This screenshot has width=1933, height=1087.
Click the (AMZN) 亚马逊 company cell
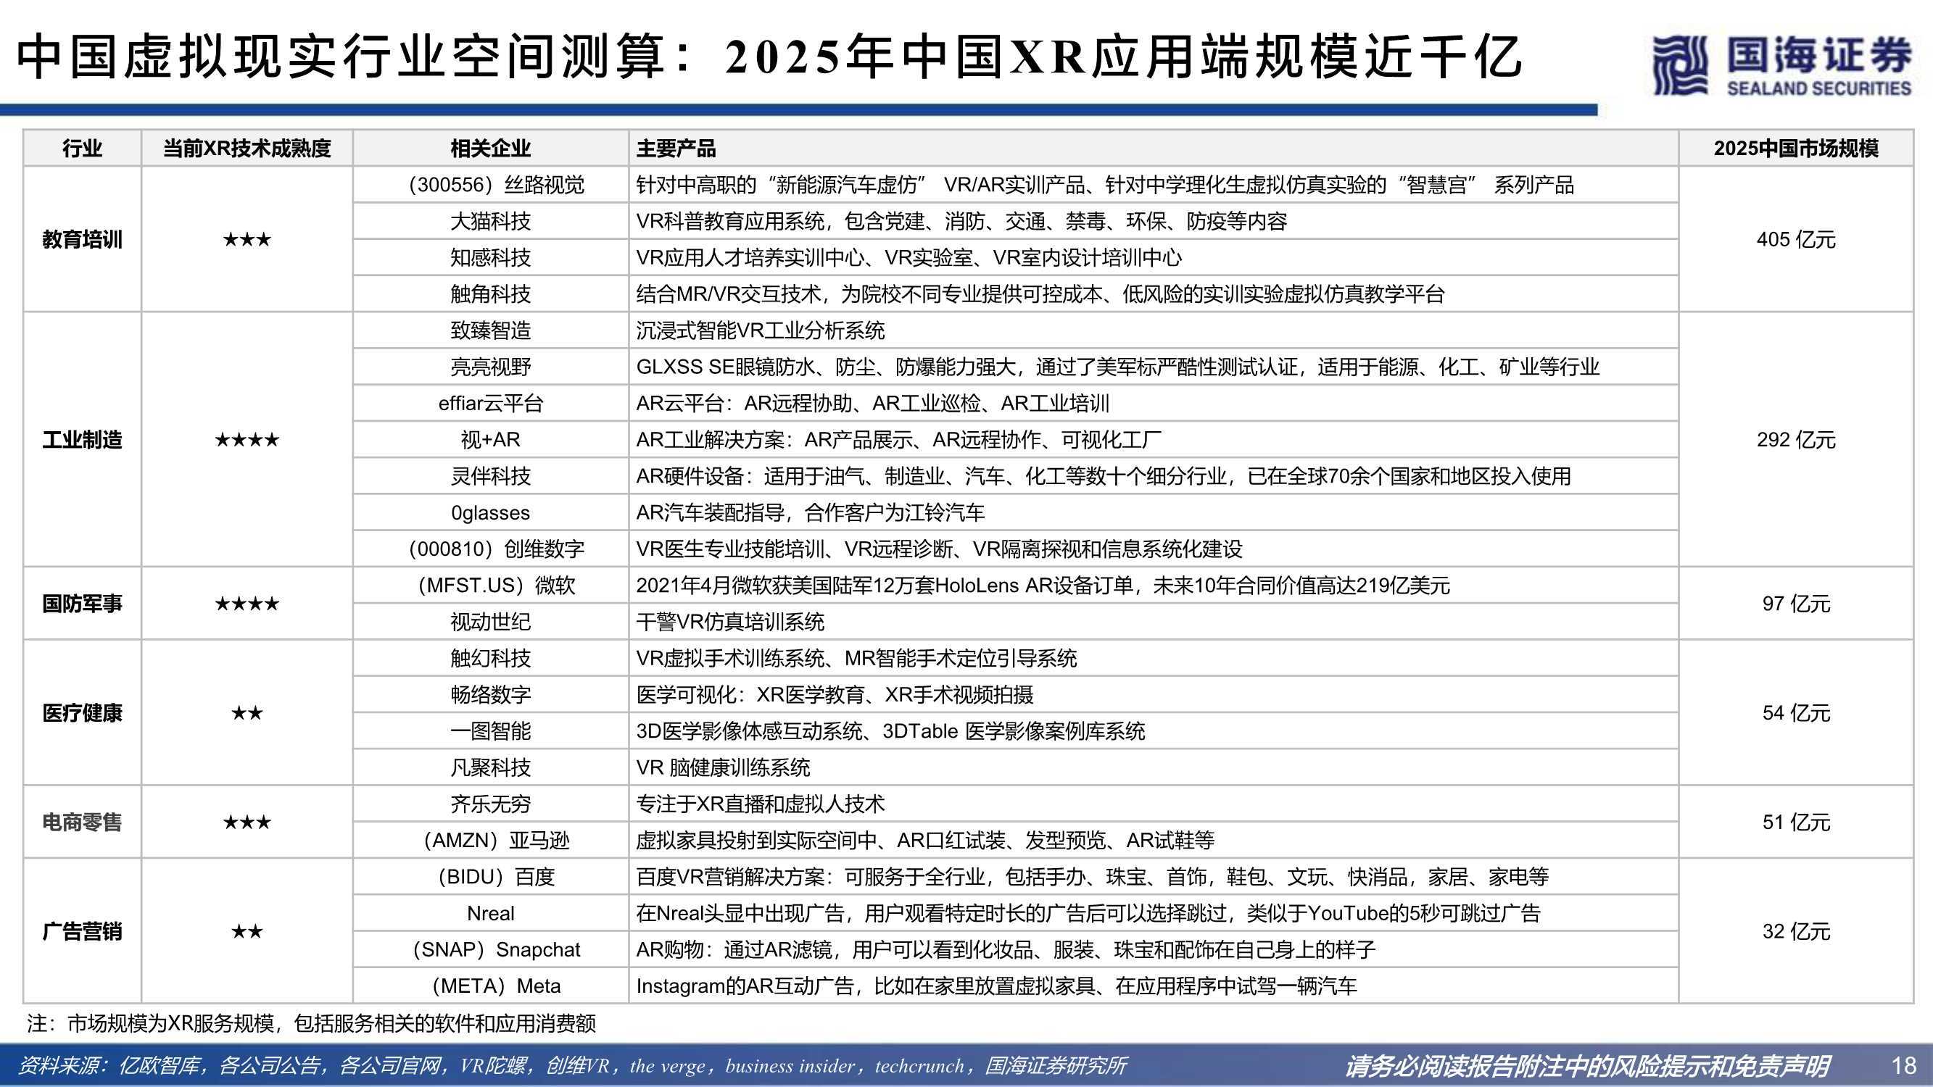click(x=490, y=840)
